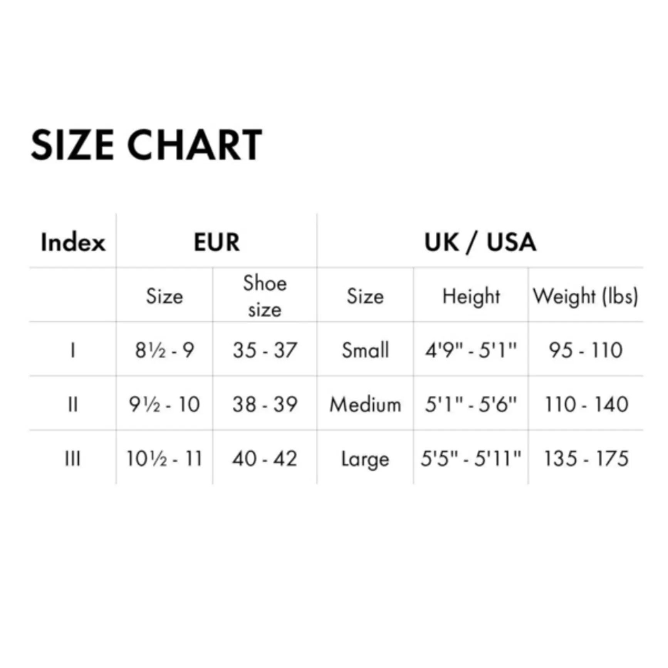The height and width of the screenshot is (668, 668).
Task: Select index row II
Action: click(73, 405)
